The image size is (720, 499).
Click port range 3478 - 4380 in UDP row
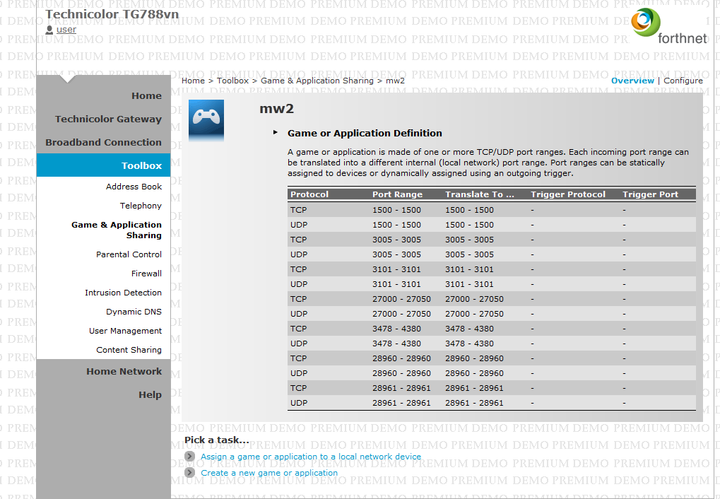396,344
